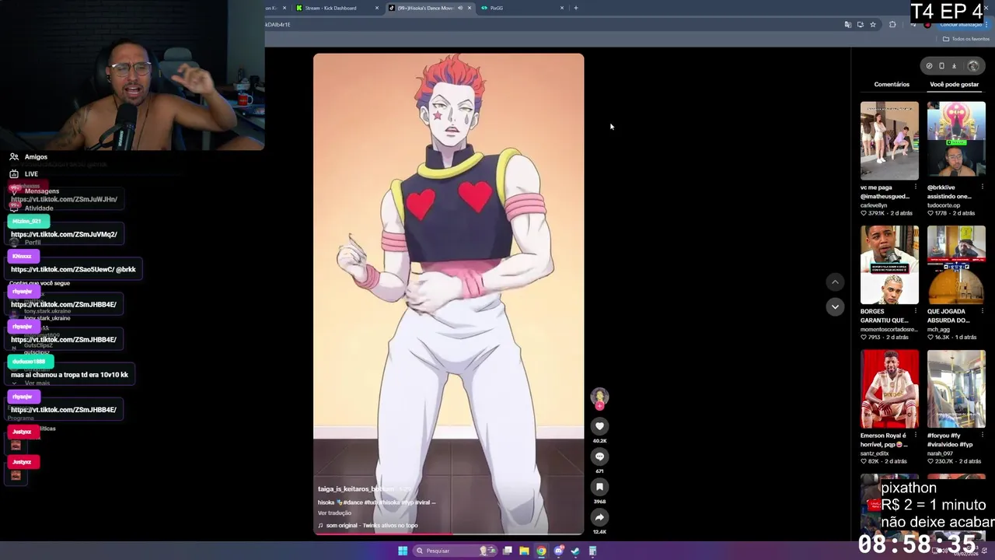Open the new tab plus button
The image size is (995, 560).
pyautogui.click(x=575, y=8)
